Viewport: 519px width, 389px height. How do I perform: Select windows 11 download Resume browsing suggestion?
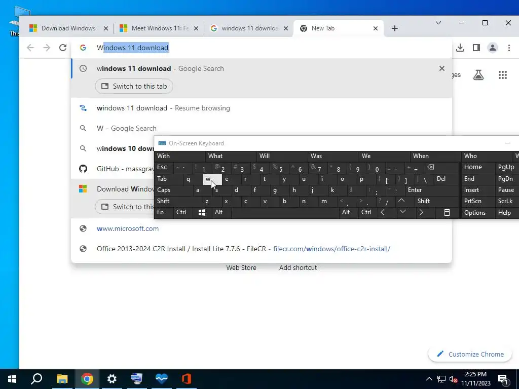(262, 108)
